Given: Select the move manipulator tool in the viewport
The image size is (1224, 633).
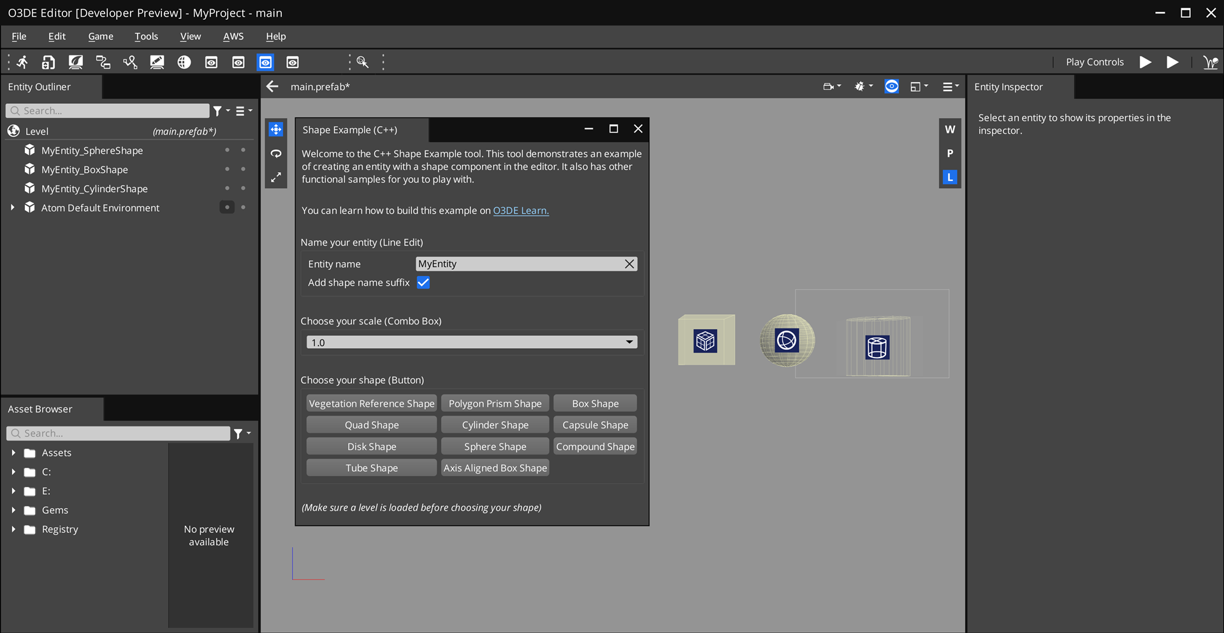Looking at the screenshot, I should pos(276,129).
